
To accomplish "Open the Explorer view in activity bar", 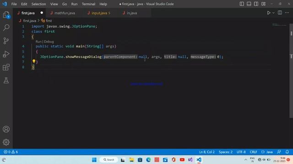I will coord(6,15).
